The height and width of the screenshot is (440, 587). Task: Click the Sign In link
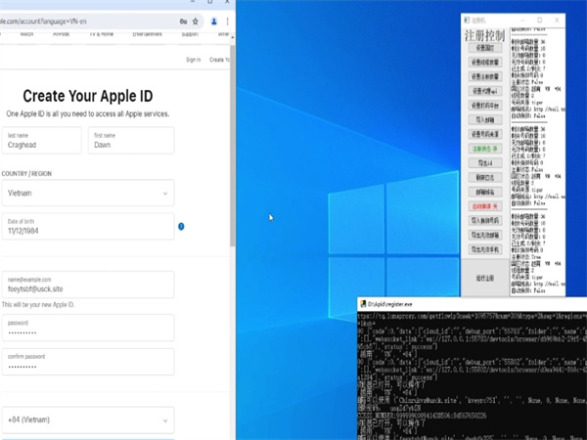tap(193, 60)
